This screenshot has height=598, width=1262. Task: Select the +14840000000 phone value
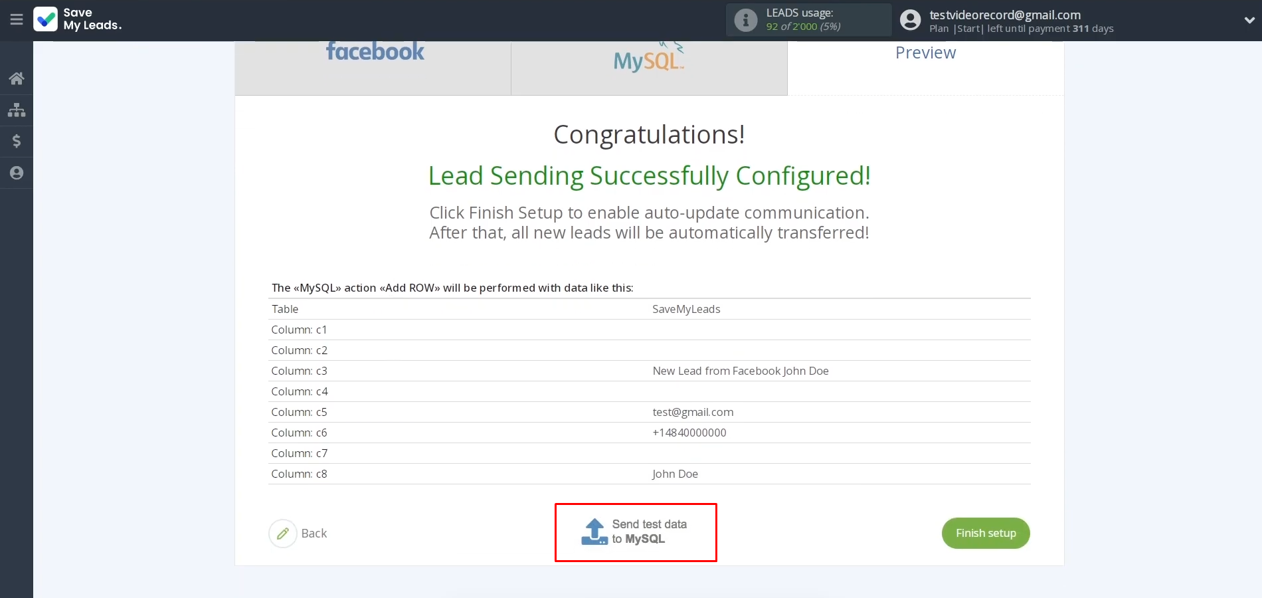click(689, 433)
